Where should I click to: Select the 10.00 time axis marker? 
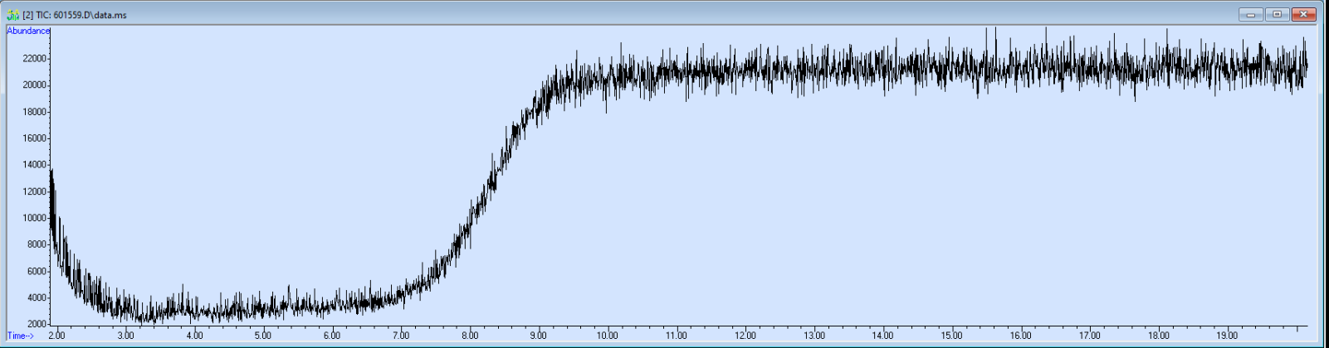(x=608, y=336)
